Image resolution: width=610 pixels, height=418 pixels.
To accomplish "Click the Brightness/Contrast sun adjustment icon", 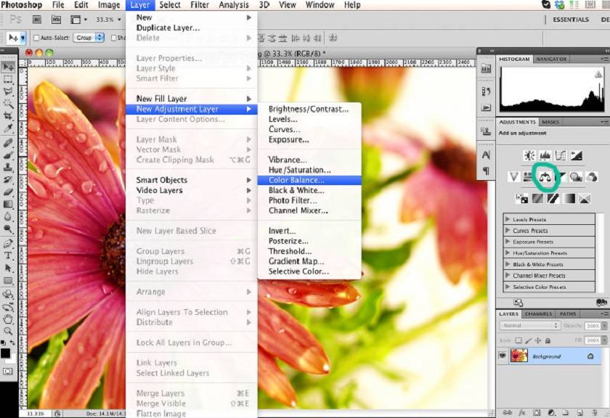I will (x=529, y=155).
